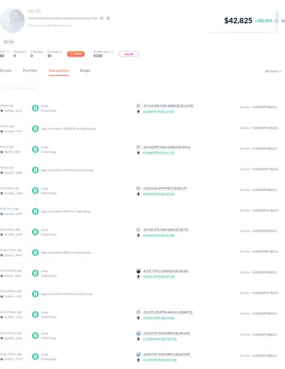Copy the wallet address using copy icon
This screenshot has width=285, height=369.
(x=102, y=18)
